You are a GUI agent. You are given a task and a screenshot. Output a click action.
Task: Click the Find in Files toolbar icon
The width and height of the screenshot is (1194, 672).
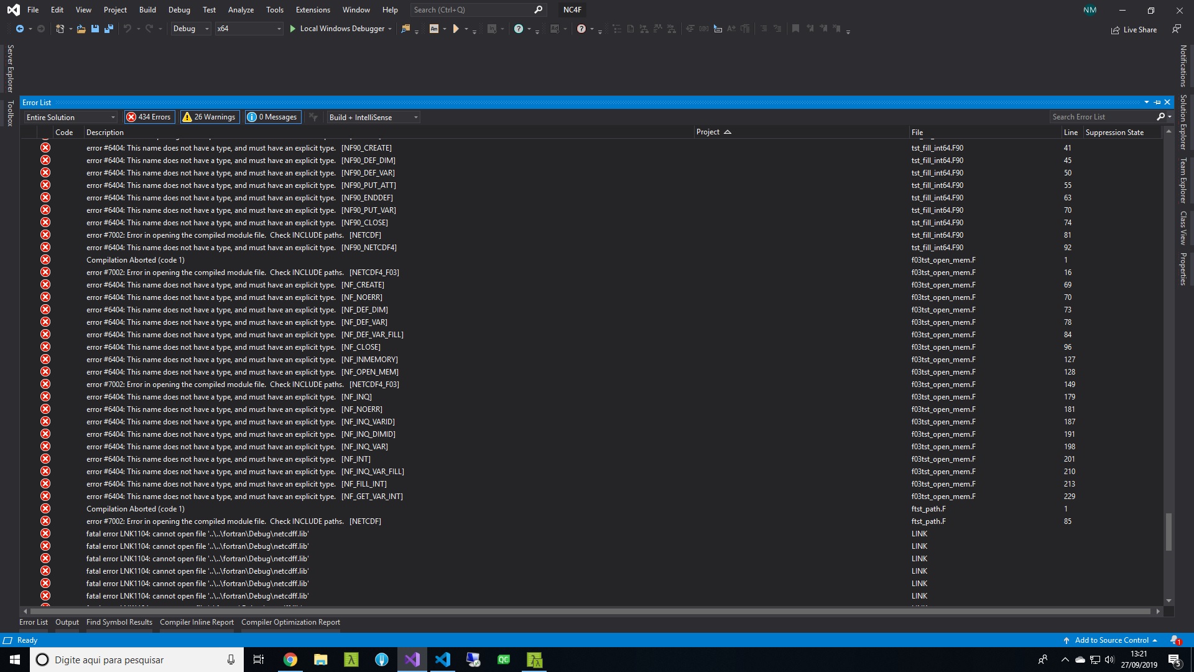pyautogui.click(x=405, y=29)
